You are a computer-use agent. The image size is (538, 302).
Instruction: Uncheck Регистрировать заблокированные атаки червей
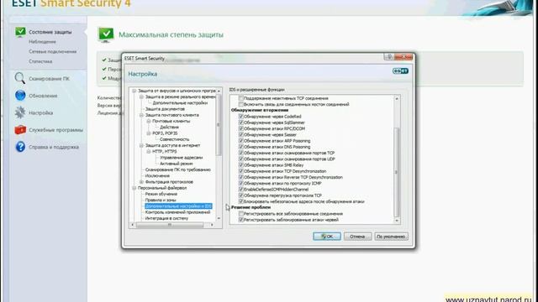(x=241, y=220)
